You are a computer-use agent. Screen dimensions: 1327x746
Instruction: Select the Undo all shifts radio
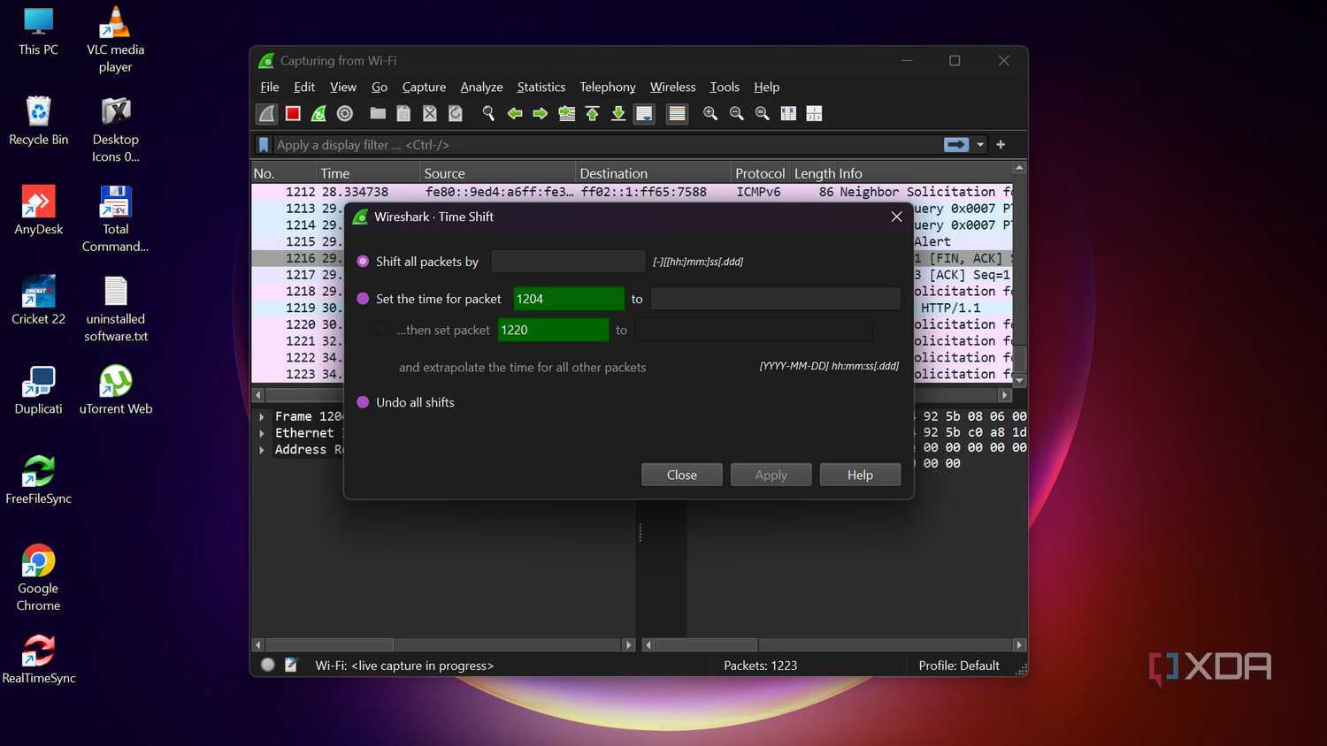tap(363, 402)
